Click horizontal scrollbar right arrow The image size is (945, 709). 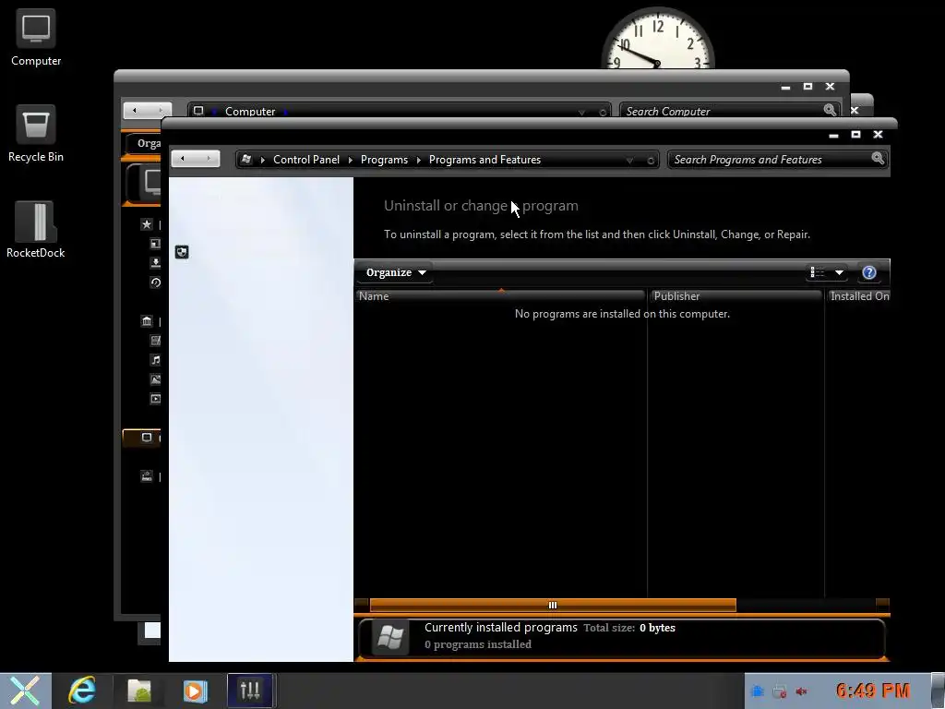[882, 605]
